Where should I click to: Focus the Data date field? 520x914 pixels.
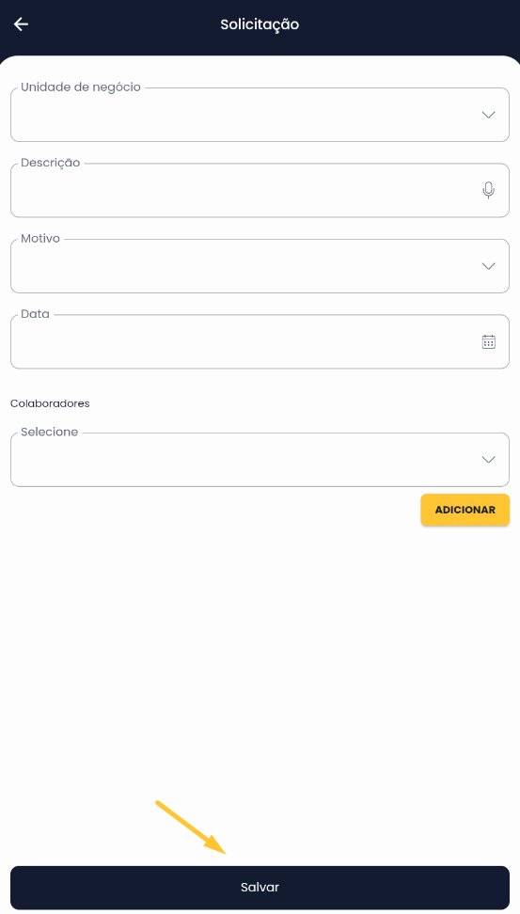pos(260,341)
